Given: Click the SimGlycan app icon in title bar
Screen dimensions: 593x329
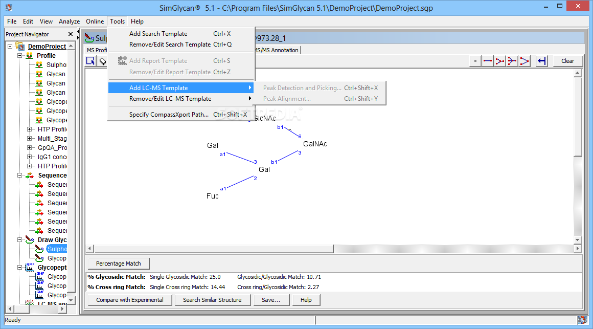Looking at the screenshot, I should [9, 8].
